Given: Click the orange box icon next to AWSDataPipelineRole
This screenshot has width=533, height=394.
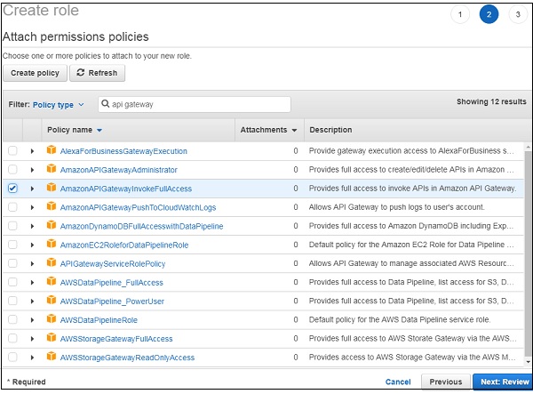Looking at the screenshot, I should tap(51, 320).
